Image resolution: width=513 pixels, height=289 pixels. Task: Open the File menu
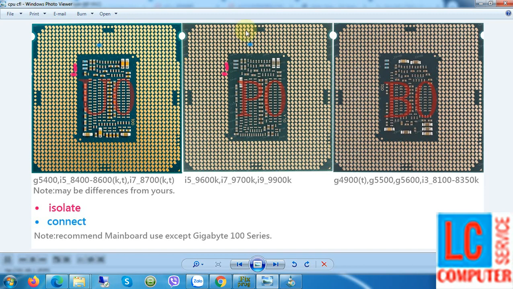click(10, 14)
